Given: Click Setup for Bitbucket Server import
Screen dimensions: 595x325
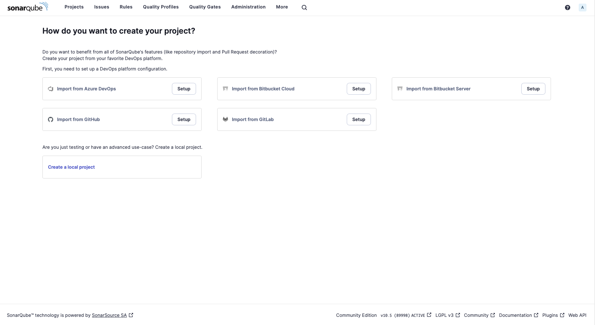Looking at the screenshot, I should click(x=533, y=89).
